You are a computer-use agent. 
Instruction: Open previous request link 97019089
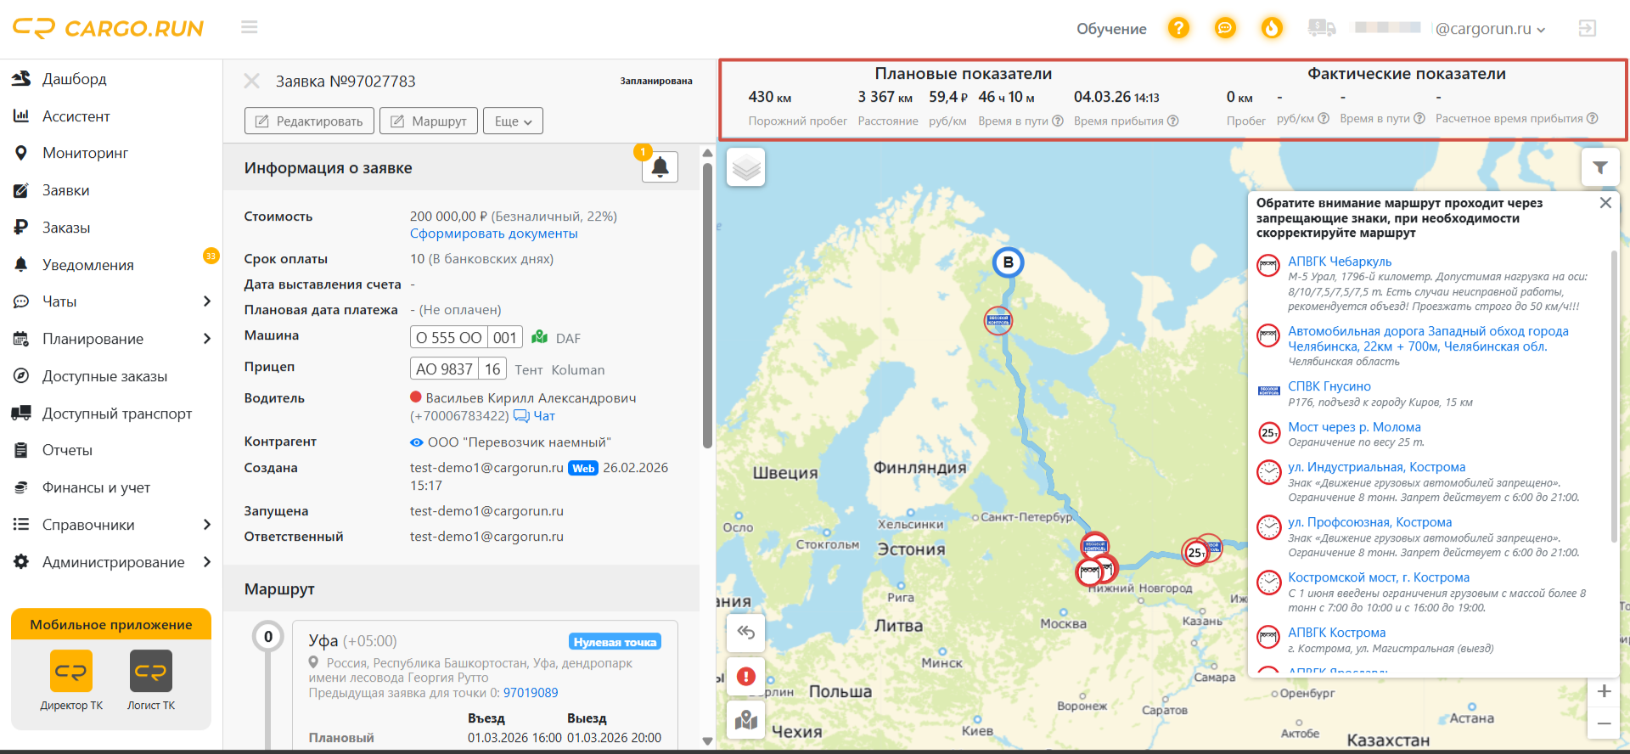pos(531,693)
